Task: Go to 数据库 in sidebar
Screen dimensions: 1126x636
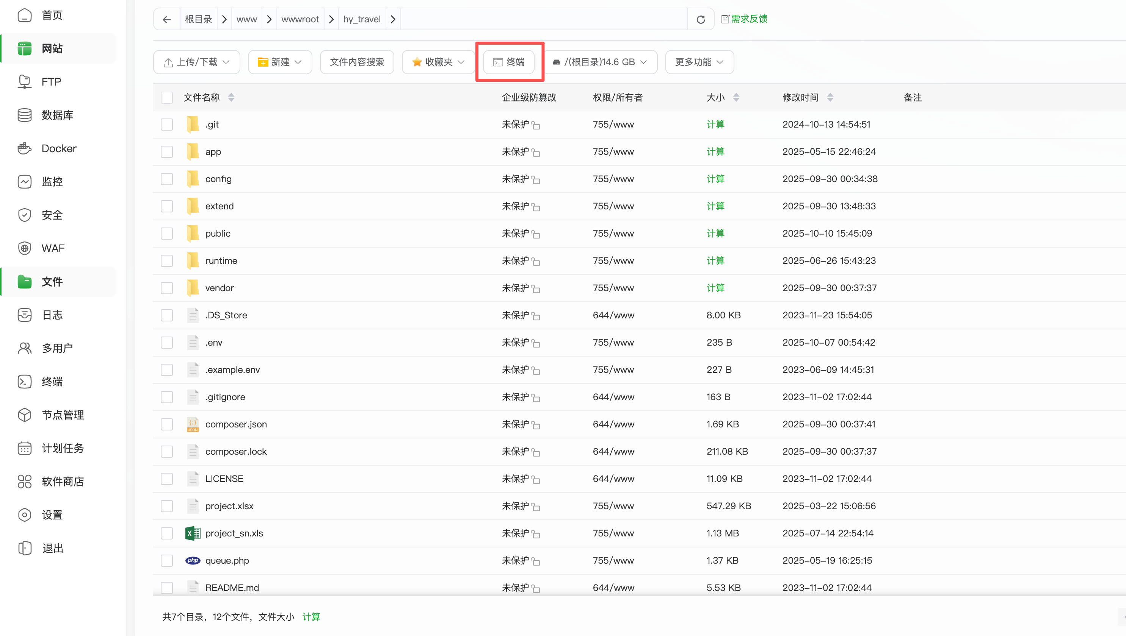Action: [x=57, y=115]
